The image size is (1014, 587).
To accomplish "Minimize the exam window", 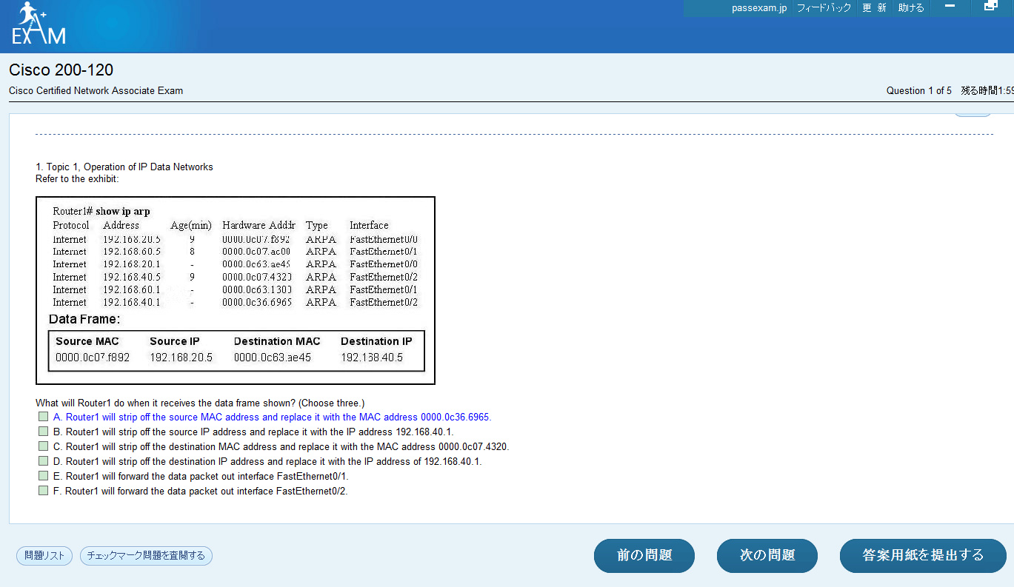I will 950,6.
